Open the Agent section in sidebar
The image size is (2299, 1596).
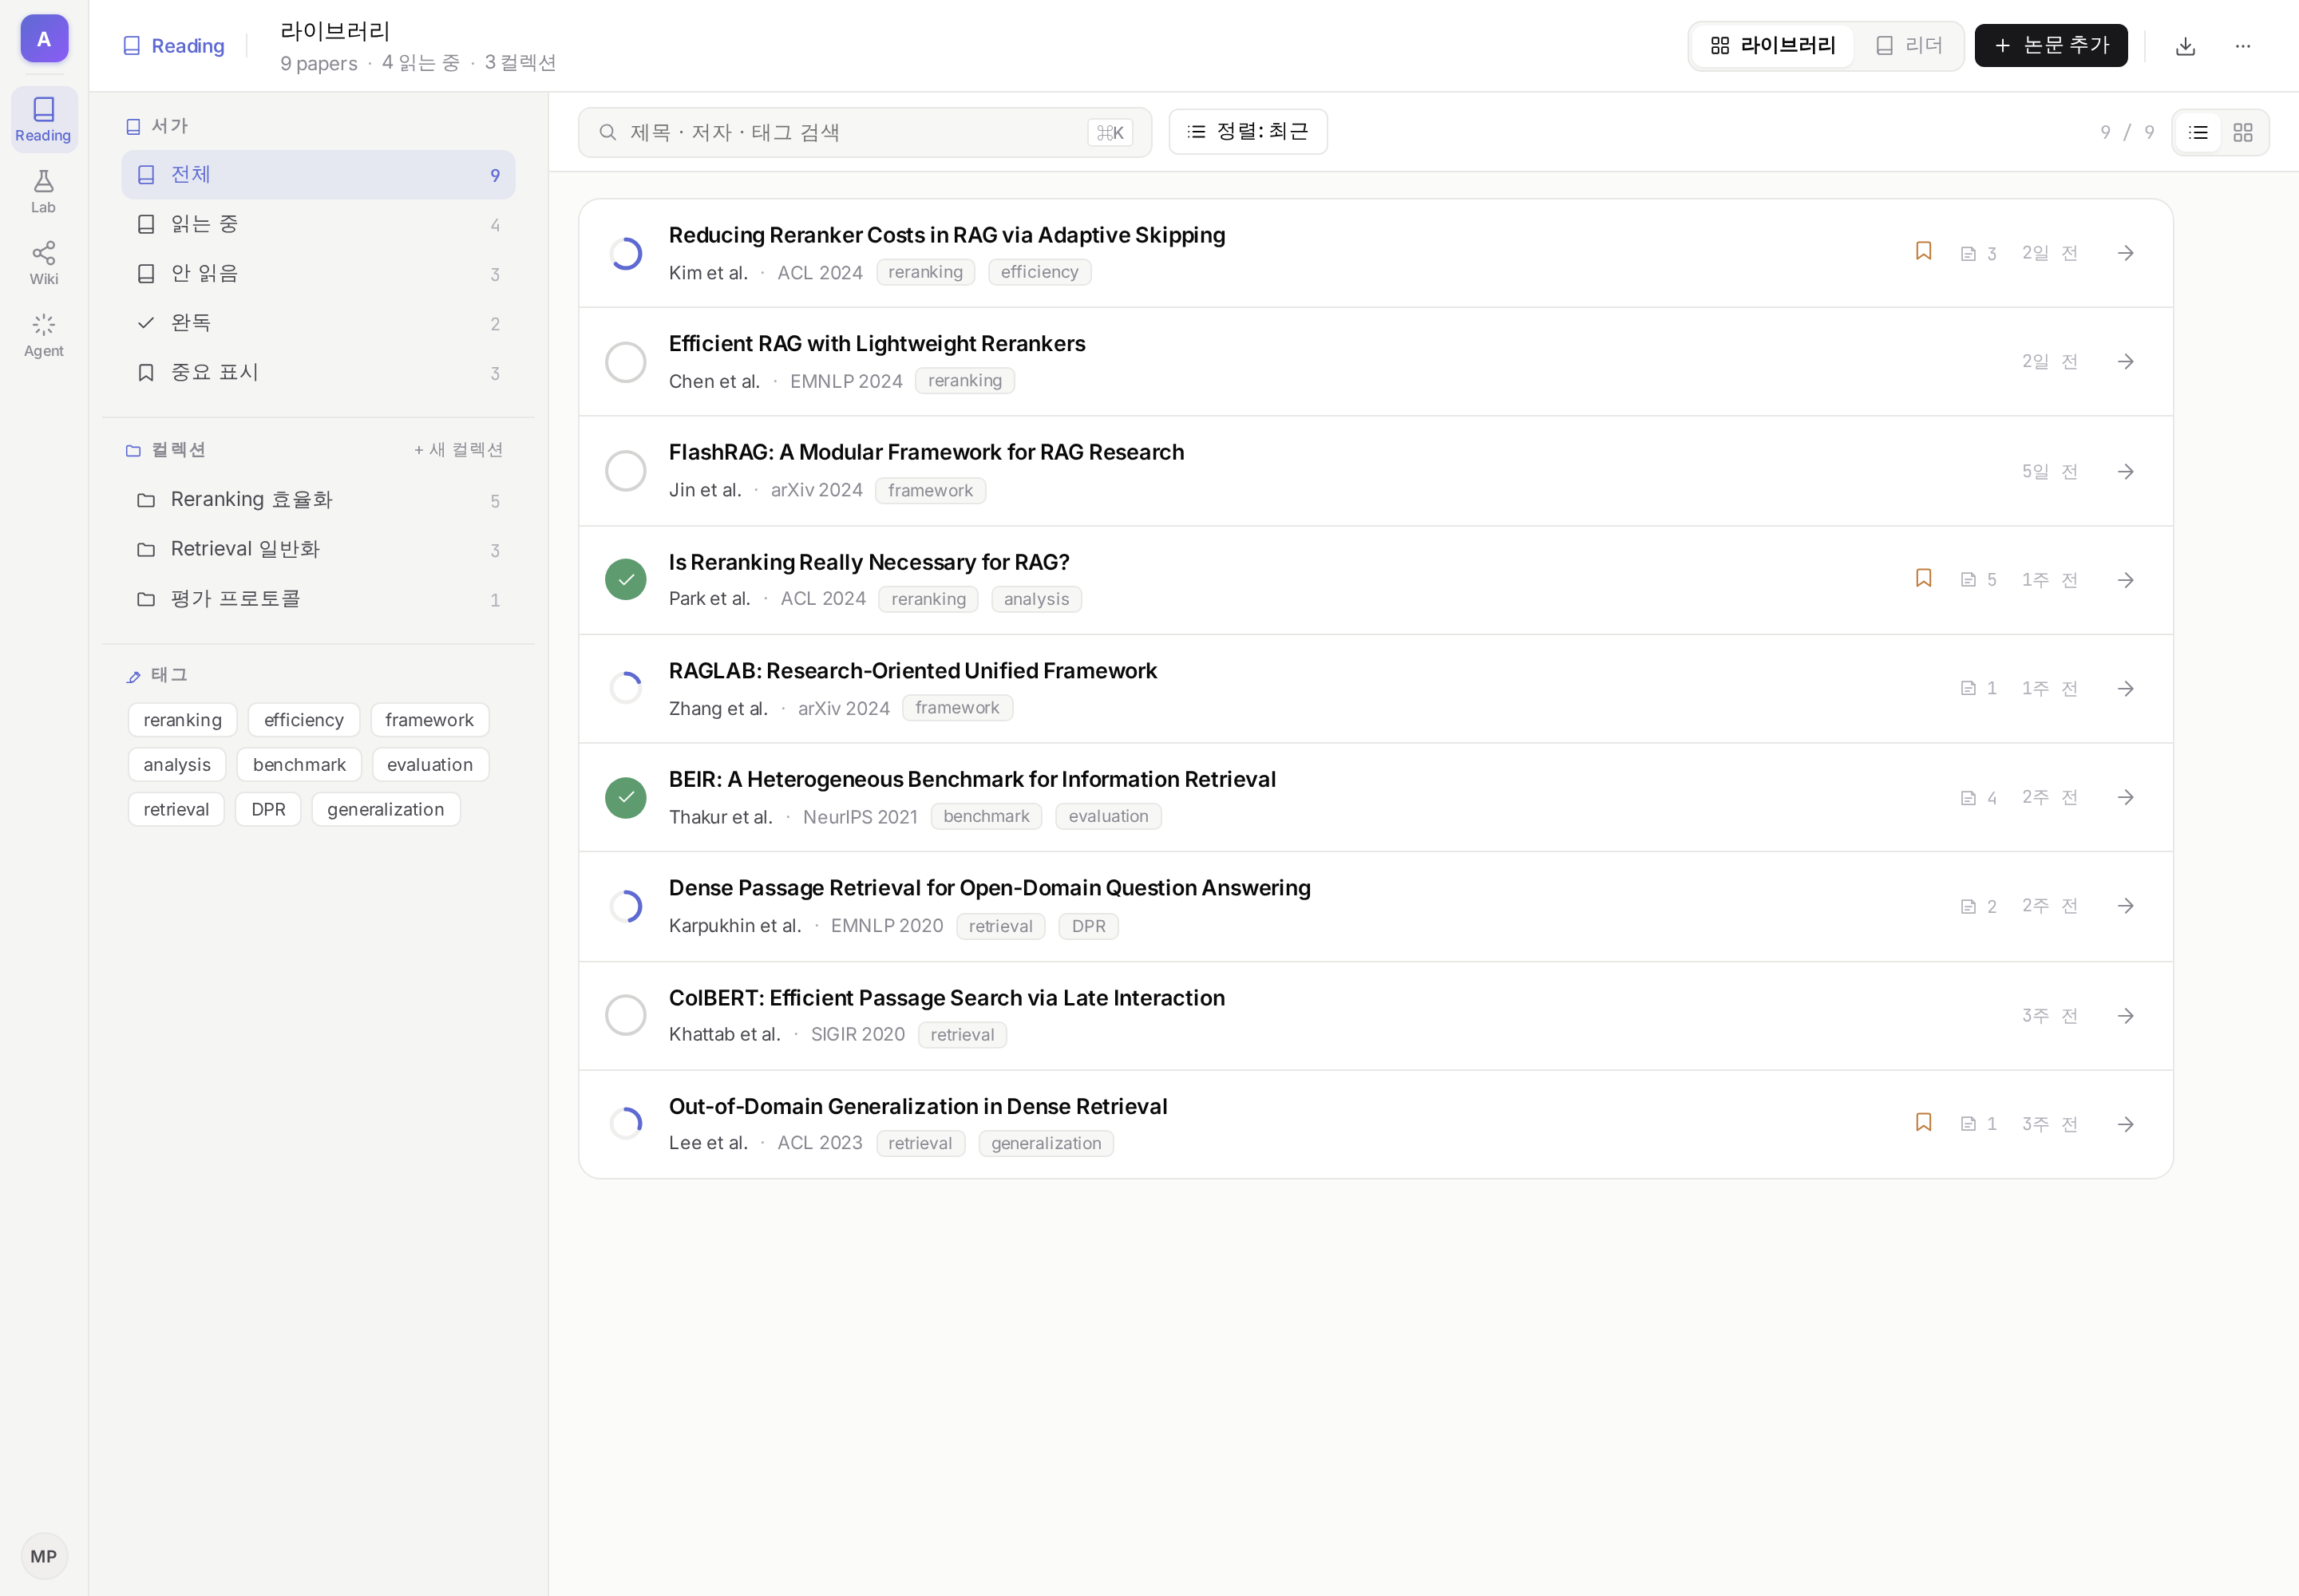(x=43, y=335)
